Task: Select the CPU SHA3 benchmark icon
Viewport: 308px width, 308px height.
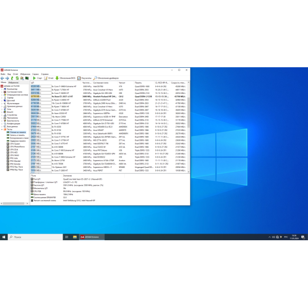Action: (x=8, y=155)
